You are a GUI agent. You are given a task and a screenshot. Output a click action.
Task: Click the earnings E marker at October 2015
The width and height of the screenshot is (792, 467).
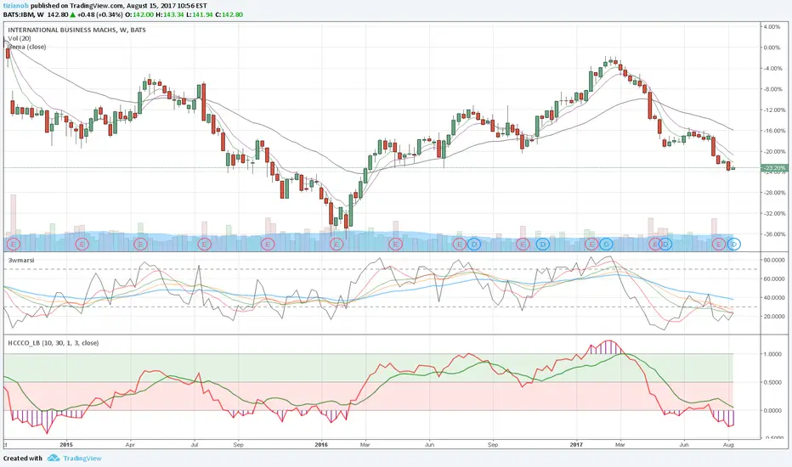click(x=268, y=245)
